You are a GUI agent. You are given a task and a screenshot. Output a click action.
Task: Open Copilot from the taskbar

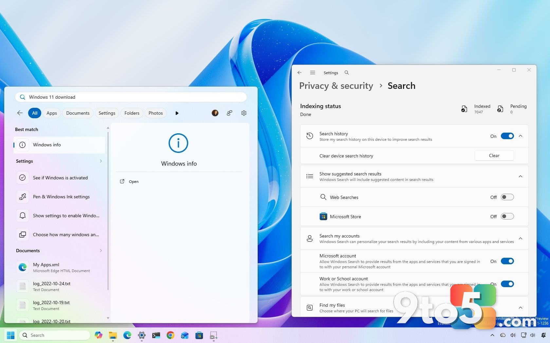click(x=99, y=335)
